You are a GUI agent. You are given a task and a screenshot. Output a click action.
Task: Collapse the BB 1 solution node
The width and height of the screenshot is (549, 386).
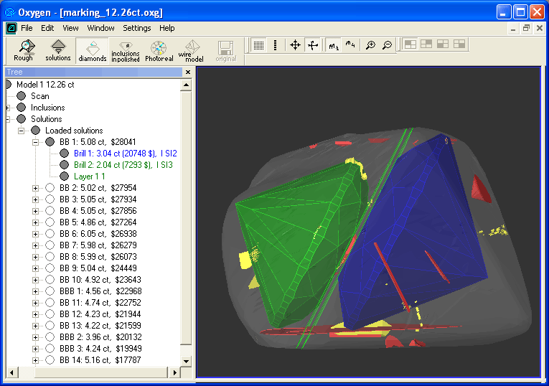point(36,142)
